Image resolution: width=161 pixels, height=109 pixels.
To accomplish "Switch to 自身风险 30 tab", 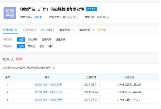I will [x=10, y=30].
